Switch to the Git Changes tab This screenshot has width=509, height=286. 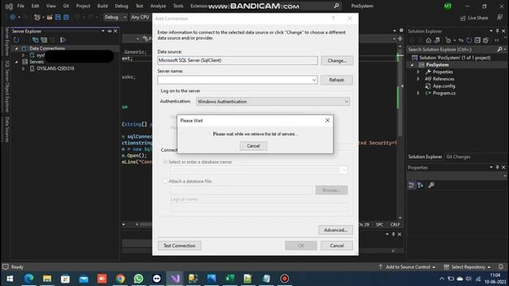[458, 157]
